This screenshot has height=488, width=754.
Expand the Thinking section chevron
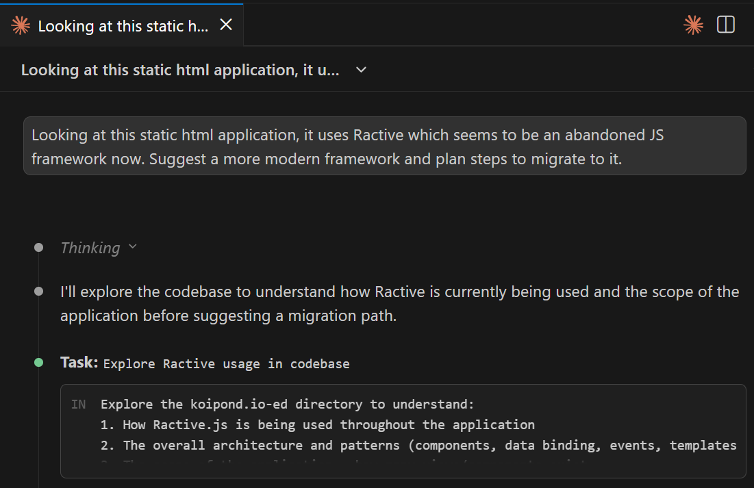(x=133, y=247)
